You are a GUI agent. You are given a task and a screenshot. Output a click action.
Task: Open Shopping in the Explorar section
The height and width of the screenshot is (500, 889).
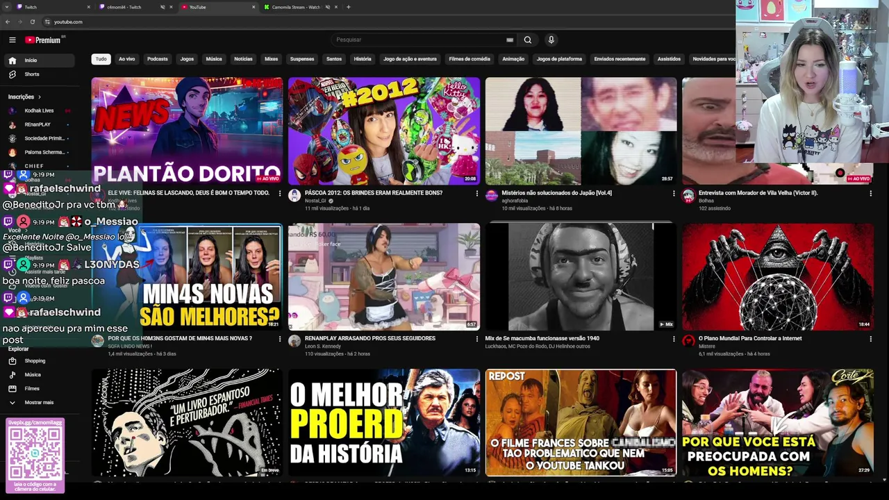pos(39,361)
